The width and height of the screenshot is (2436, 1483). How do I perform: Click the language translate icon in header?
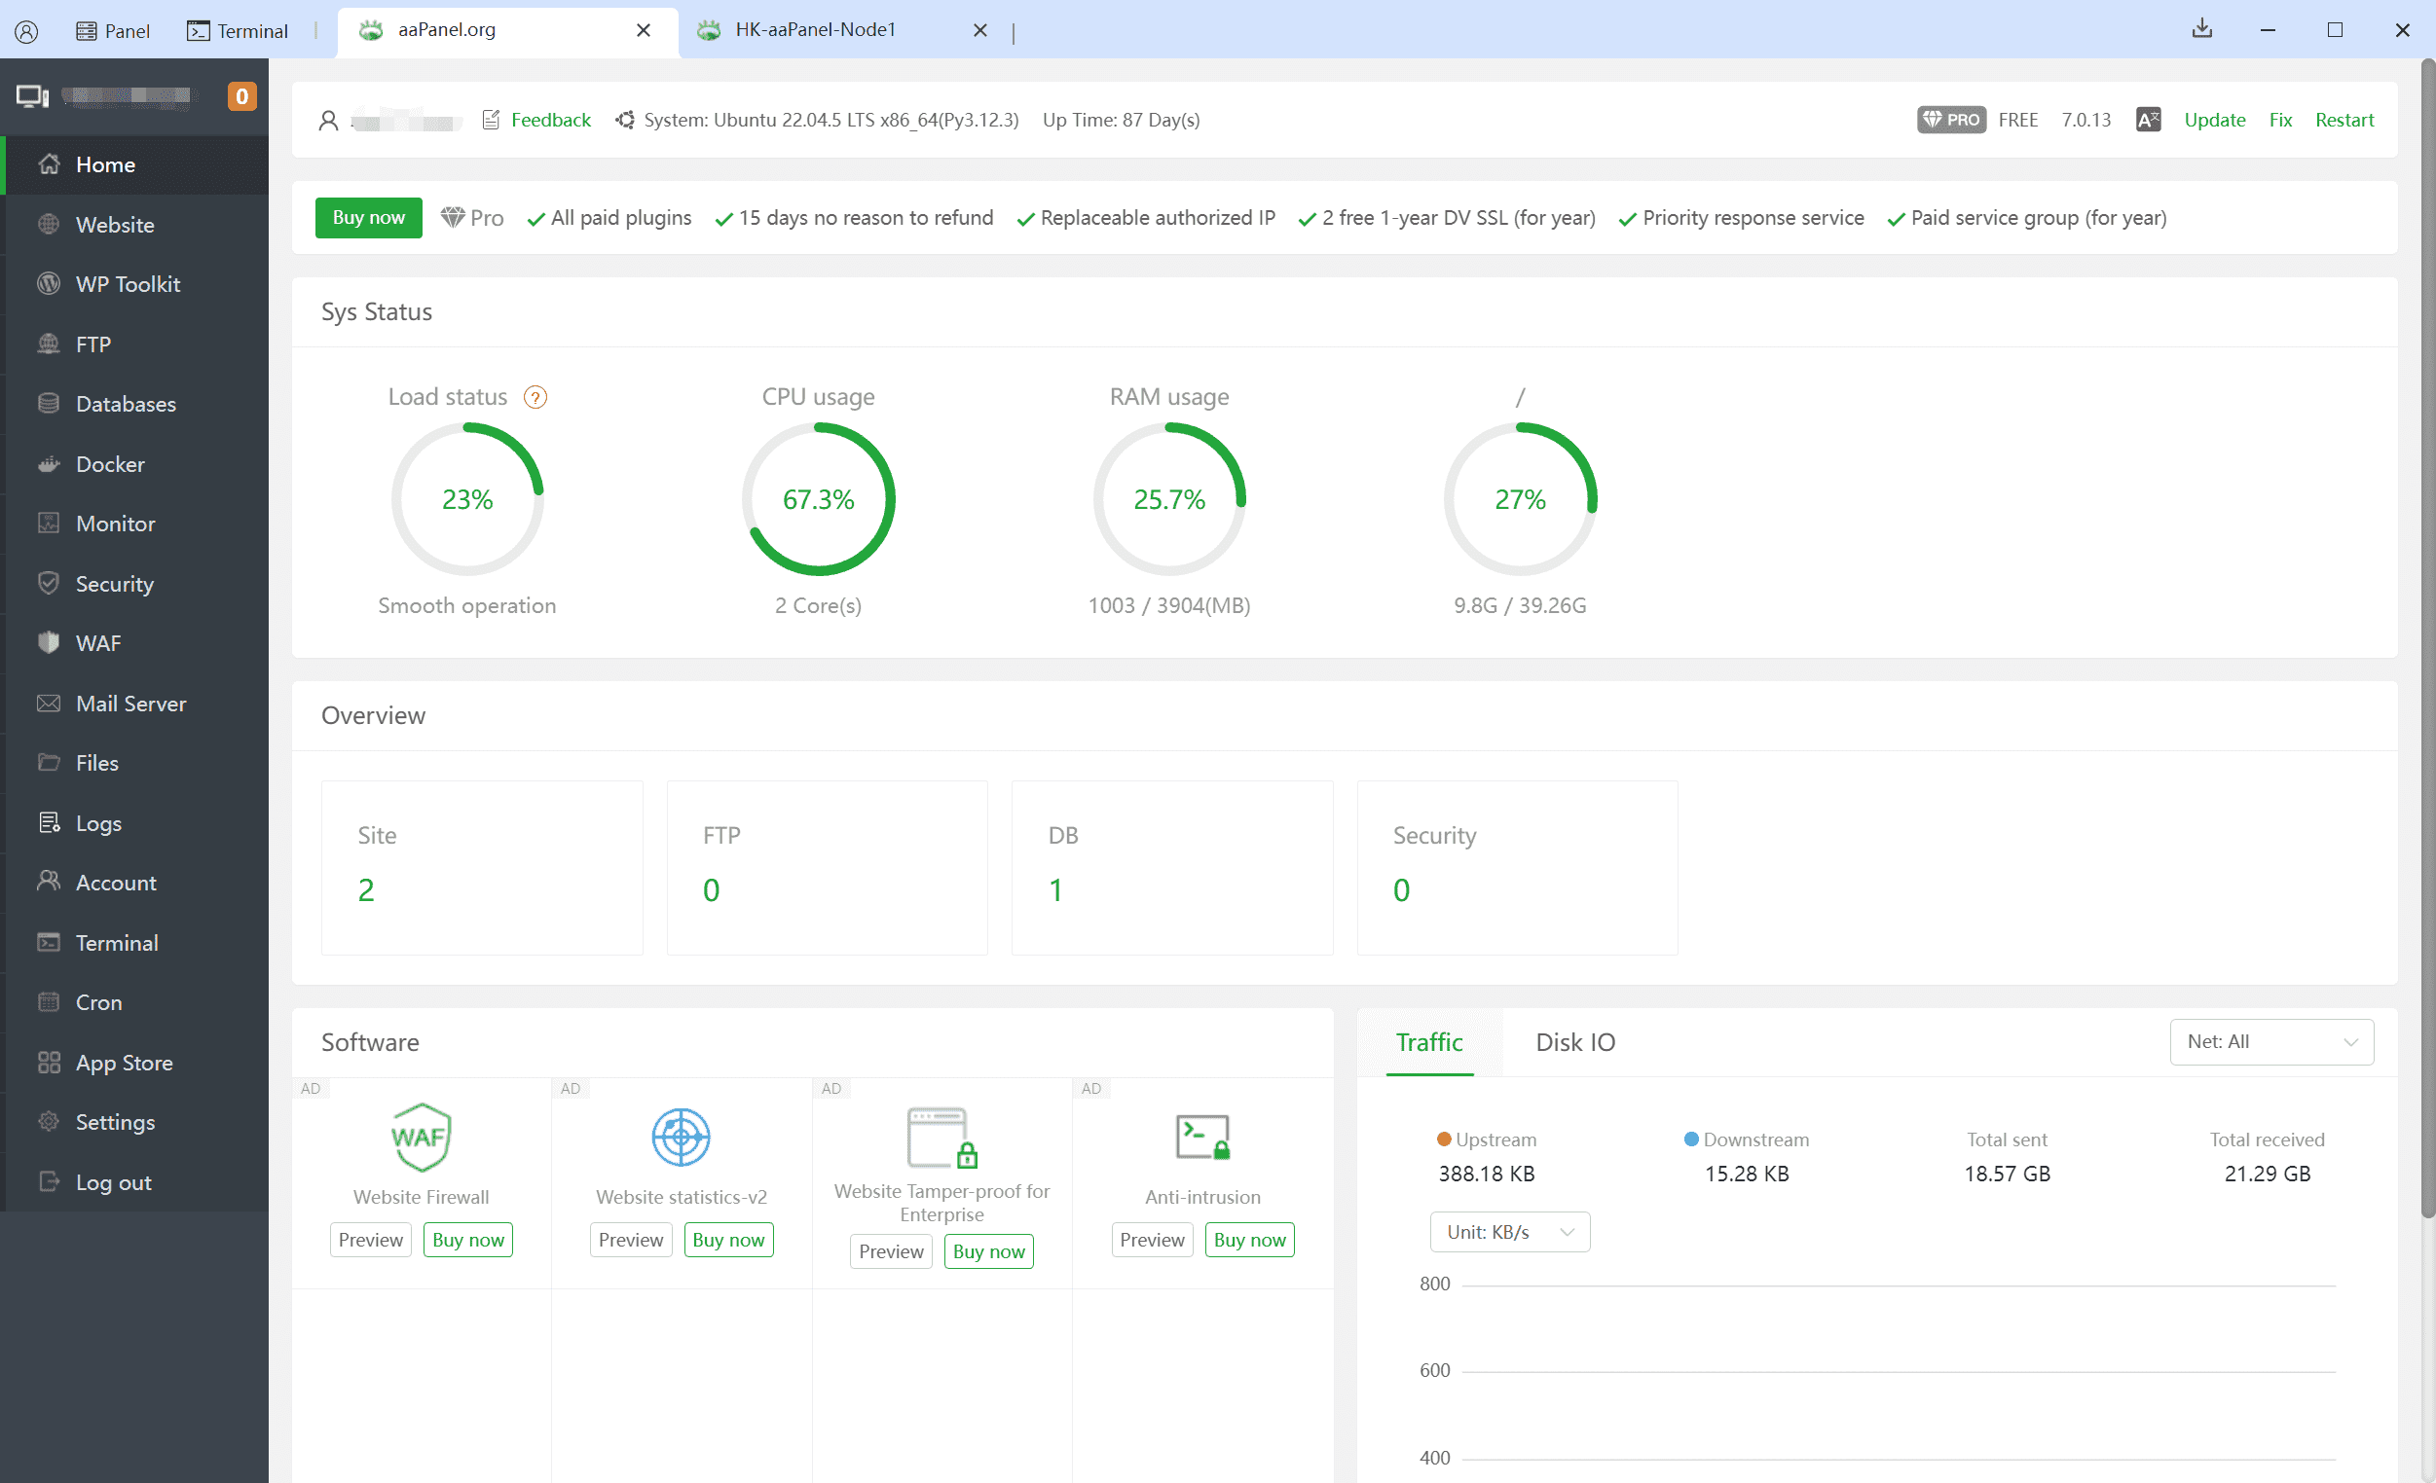(2147, 120)
